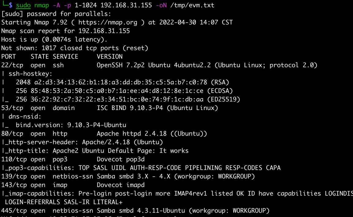The width and height of the screenshot is (353, 217).
Task: Click the underlined sudo command word
Action: [23, 5]
